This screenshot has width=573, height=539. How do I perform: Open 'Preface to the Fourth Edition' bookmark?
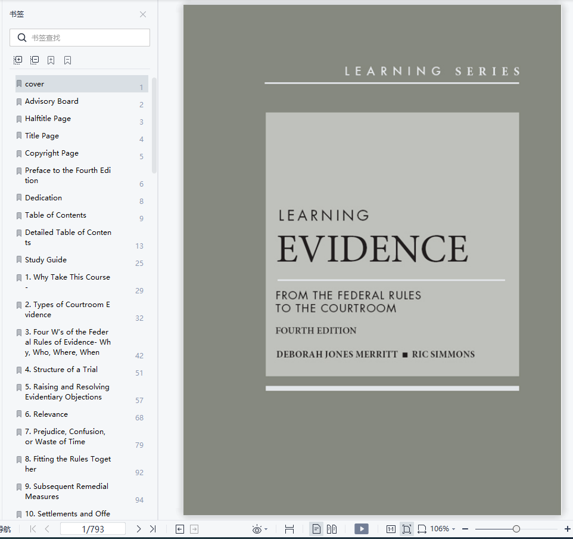pos(82,175)
